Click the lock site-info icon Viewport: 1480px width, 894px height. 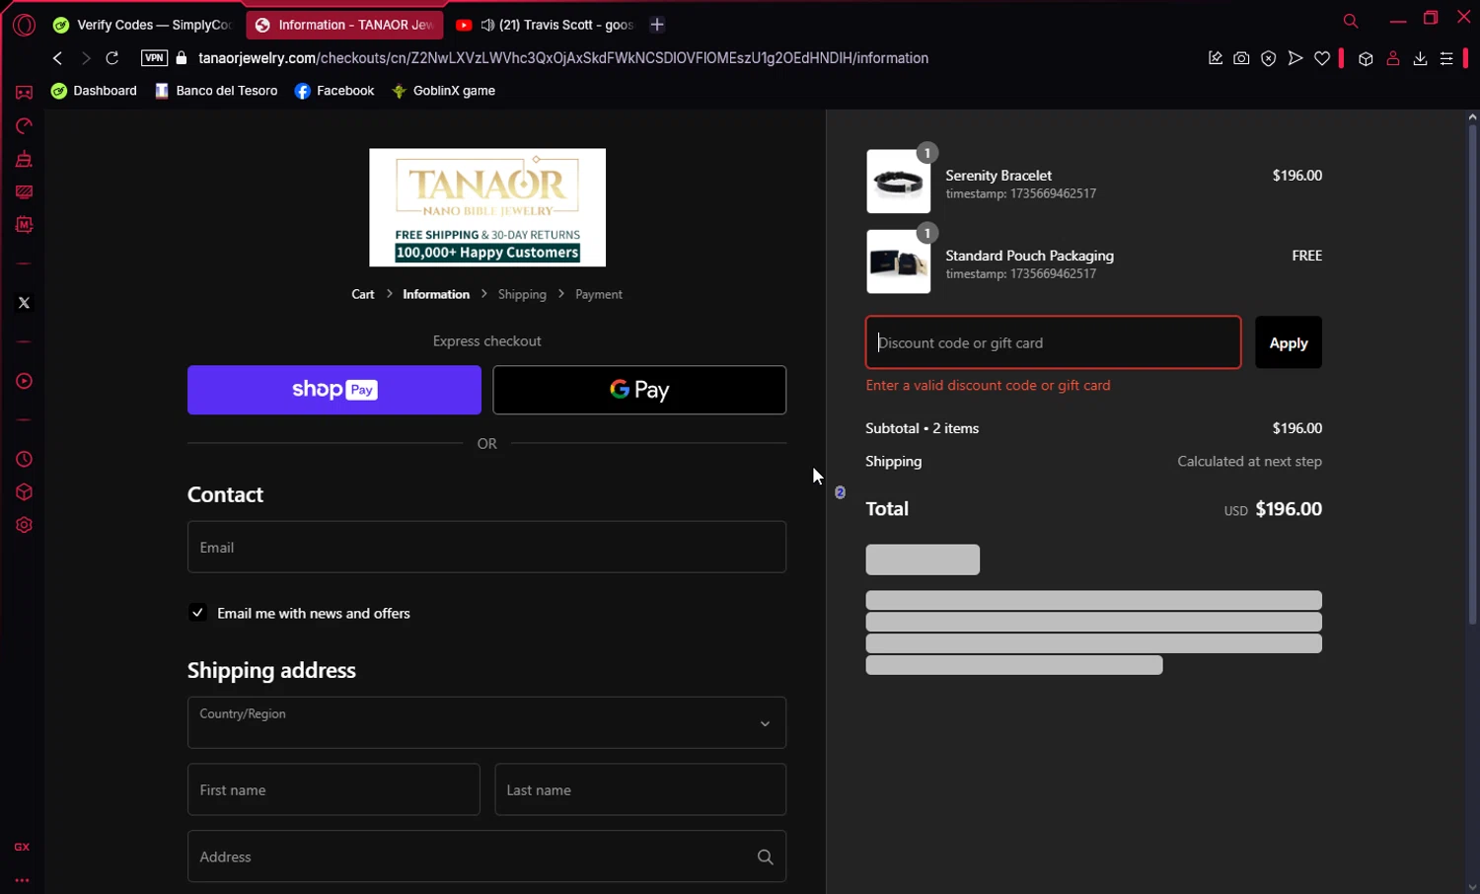[182, 58]
